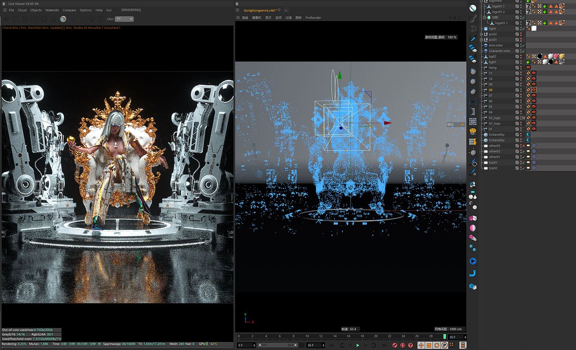Open the File menu in Live Viewer
The height and width of the screenshot is (350, 576).
(11, 10)
